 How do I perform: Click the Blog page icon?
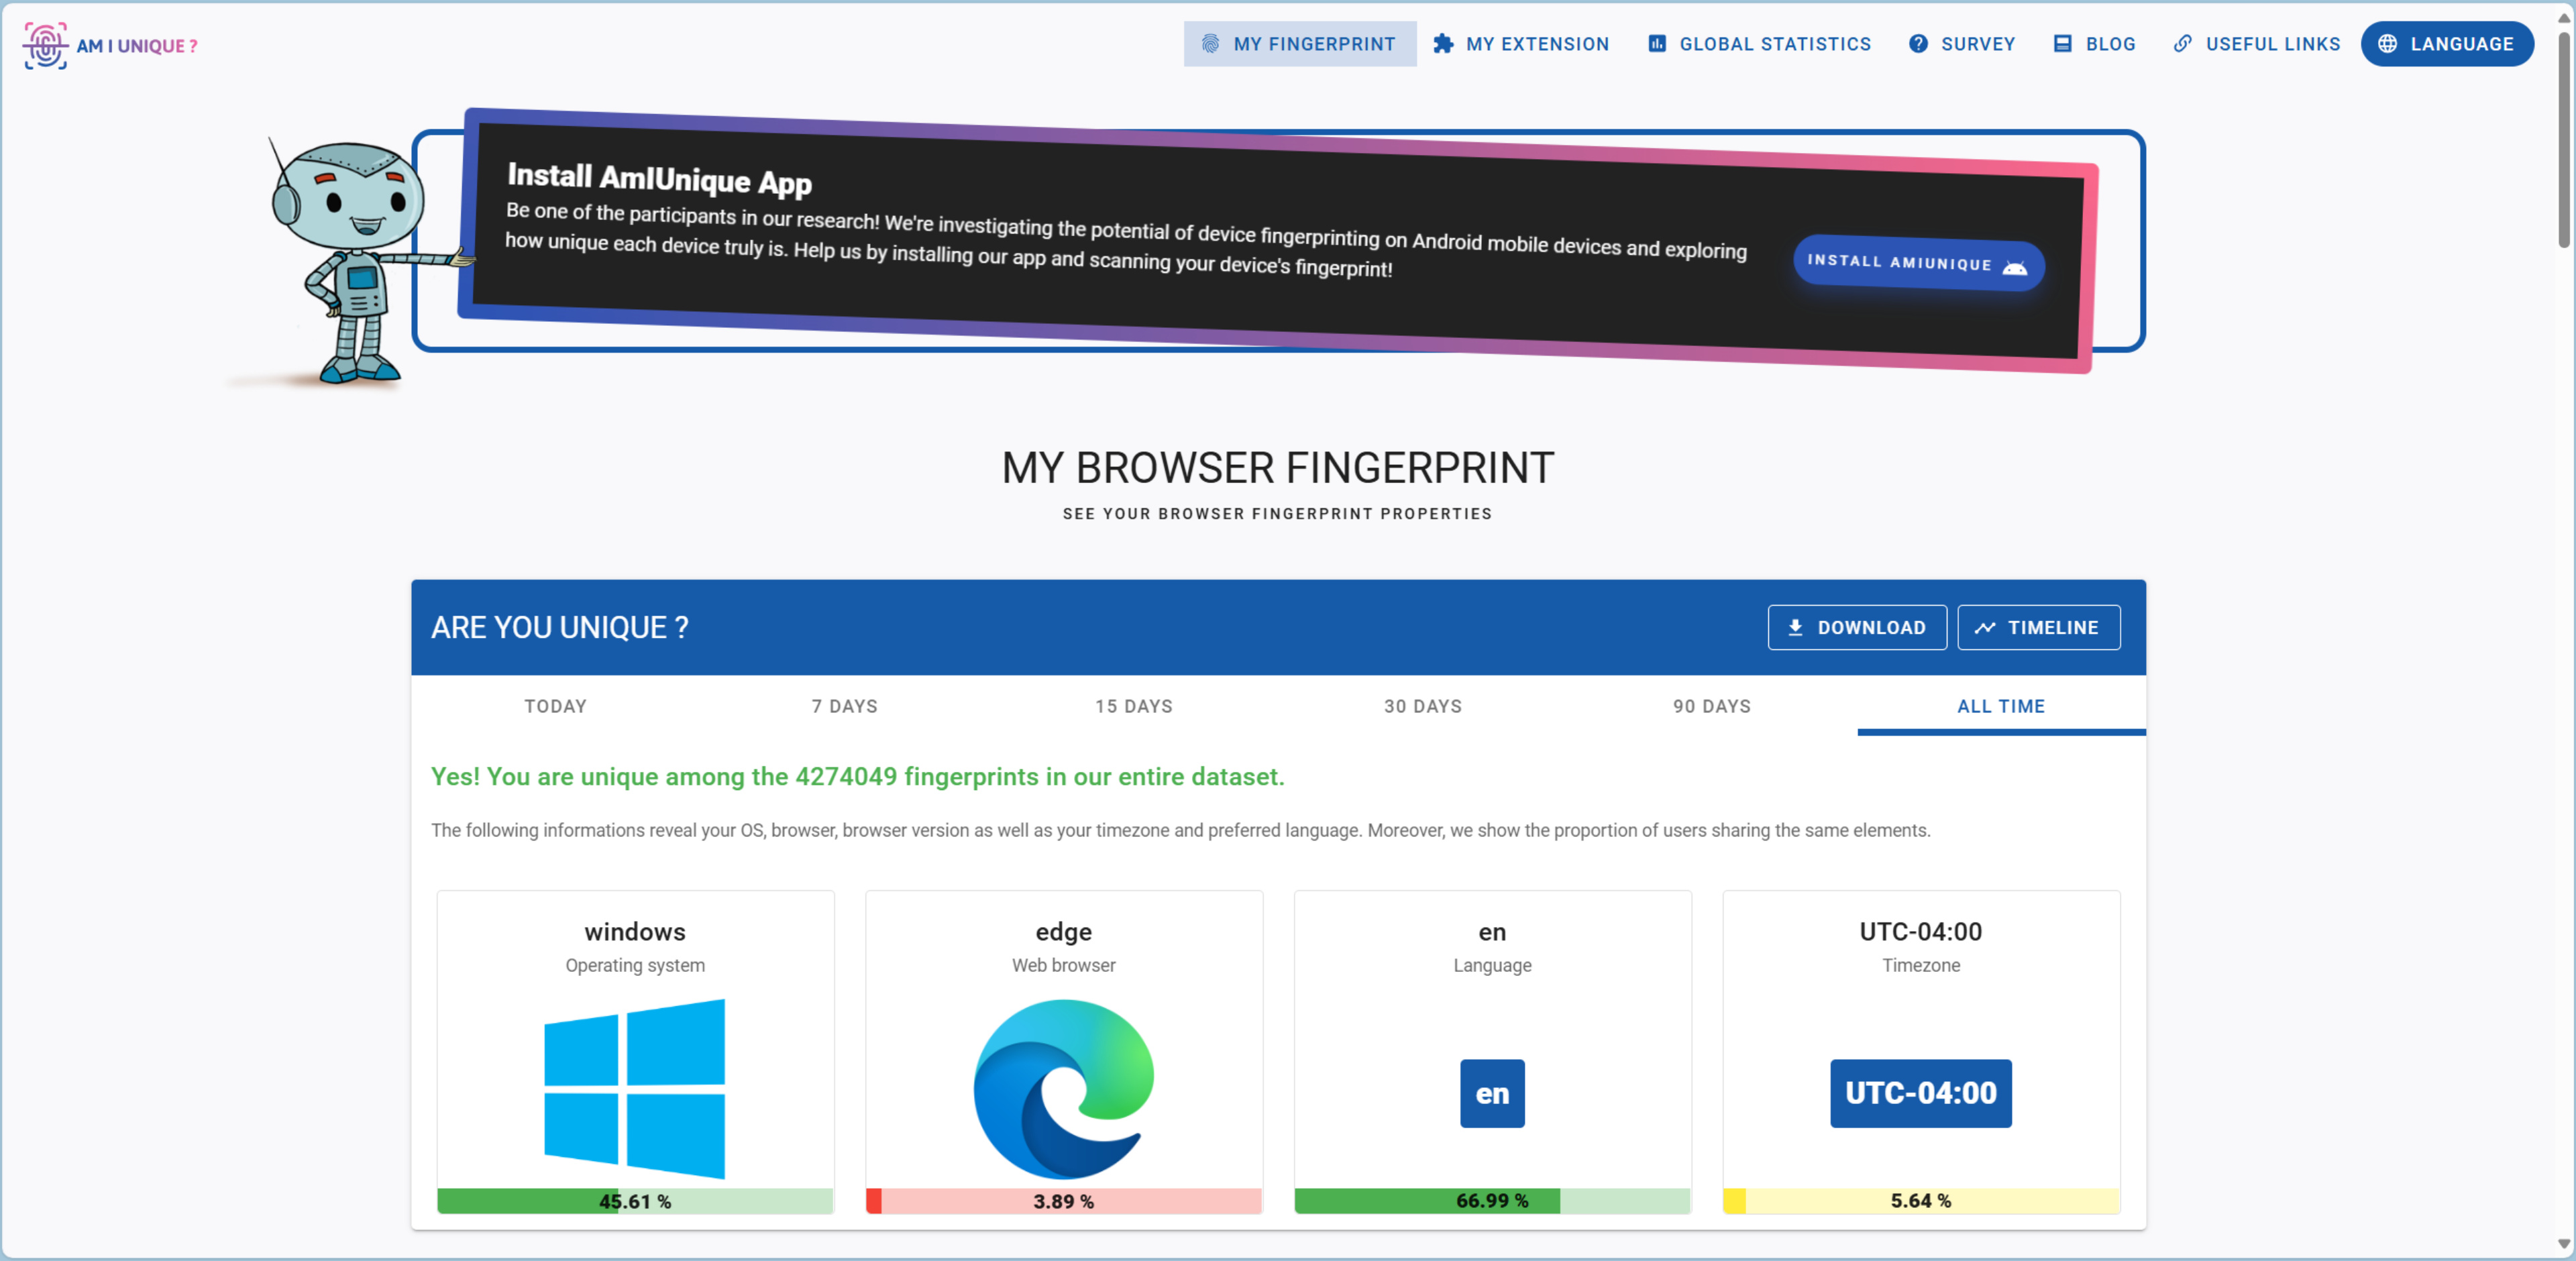2062,44
